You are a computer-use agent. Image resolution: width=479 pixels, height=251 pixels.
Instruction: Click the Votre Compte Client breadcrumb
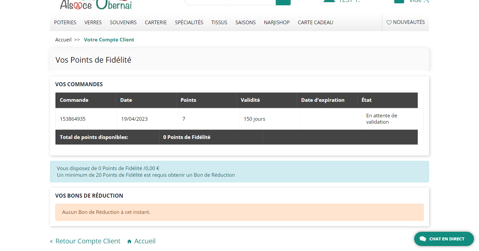point(109,39)
